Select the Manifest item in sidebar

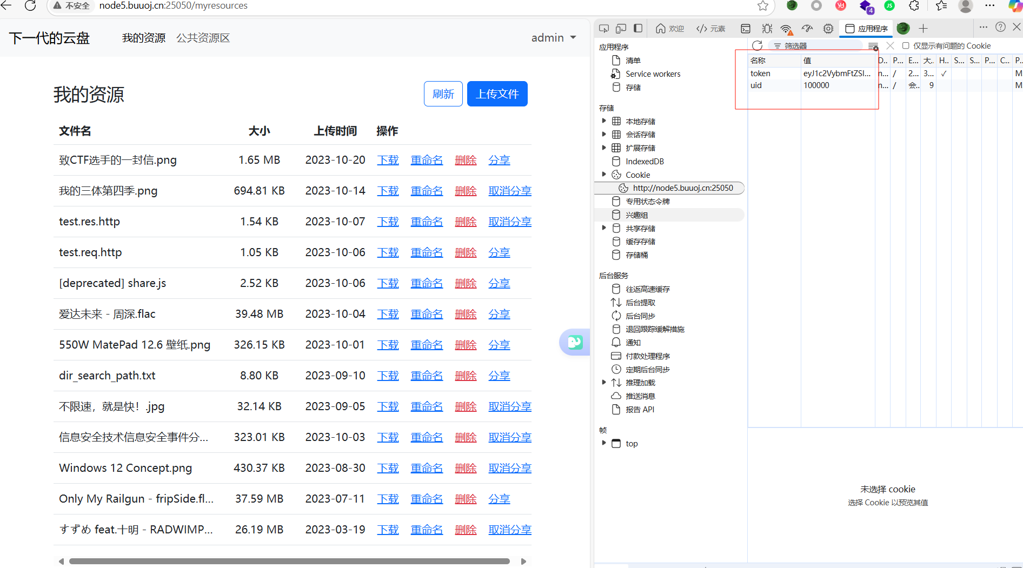pyautogui.click(x=633, y=61)
